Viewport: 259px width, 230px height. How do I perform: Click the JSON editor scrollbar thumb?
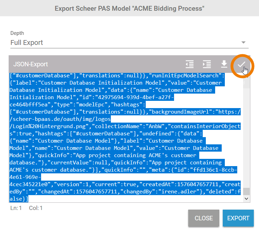tap(246, 192)
